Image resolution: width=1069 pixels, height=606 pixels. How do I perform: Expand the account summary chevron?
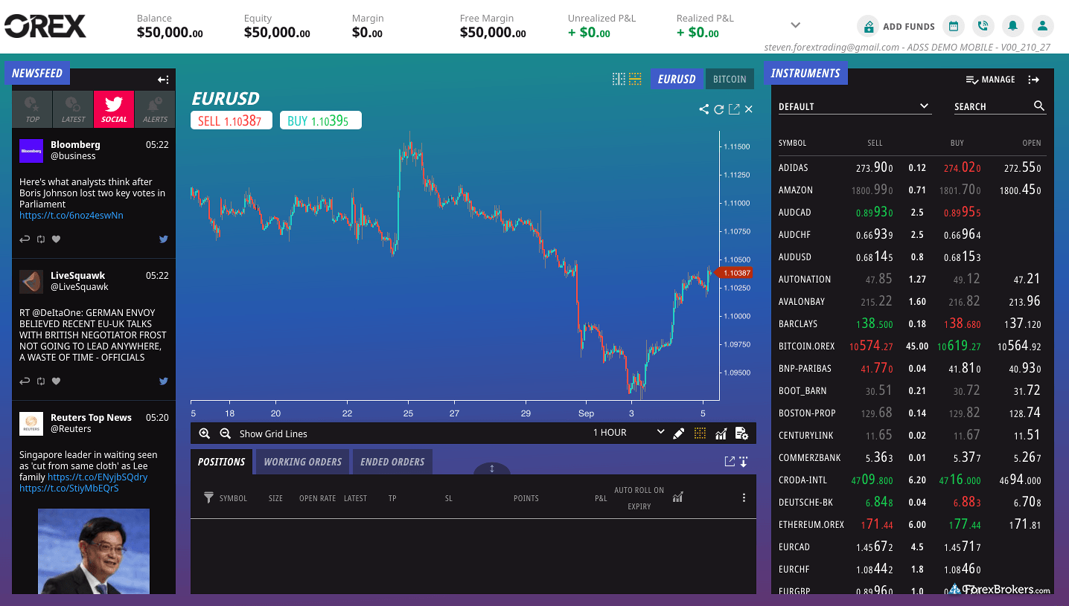(x=795, y=25)
